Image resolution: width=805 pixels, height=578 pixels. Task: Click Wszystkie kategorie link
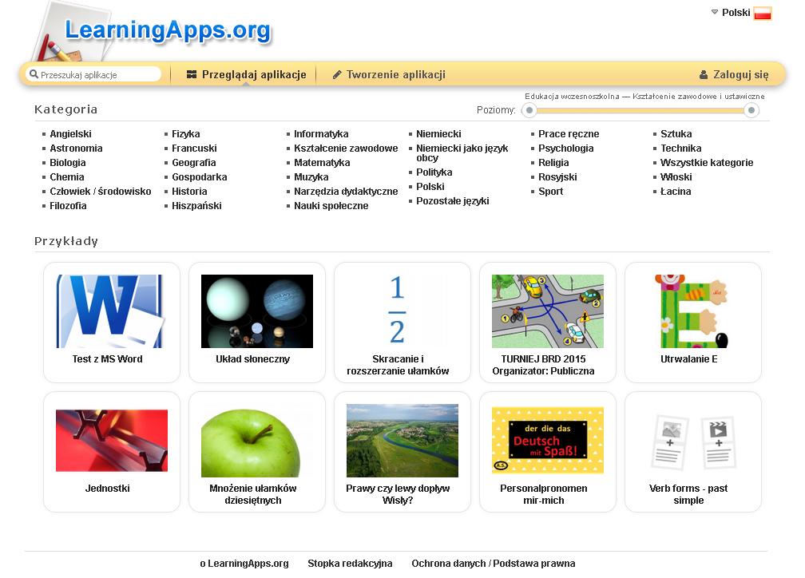[x=707, y=162]
